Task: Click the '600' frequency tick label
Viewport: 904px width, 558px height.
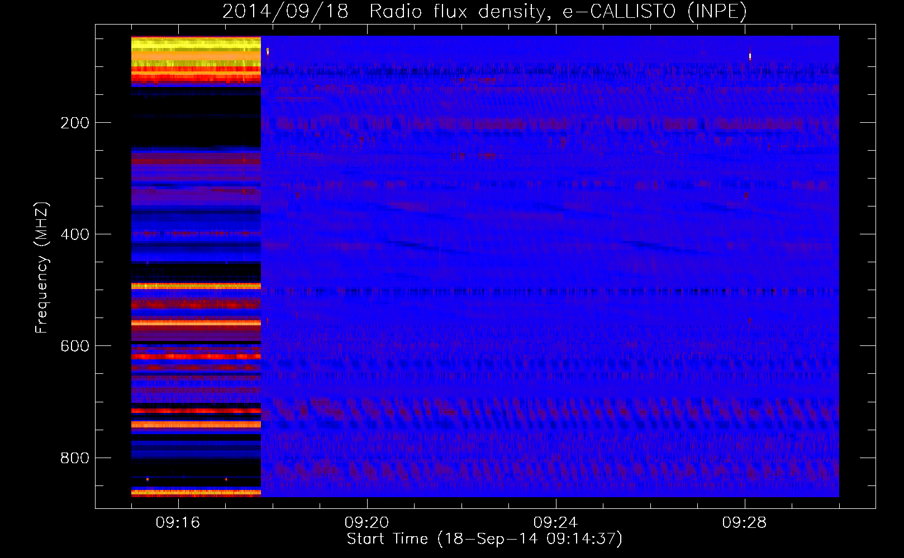Action: [75, 346]
